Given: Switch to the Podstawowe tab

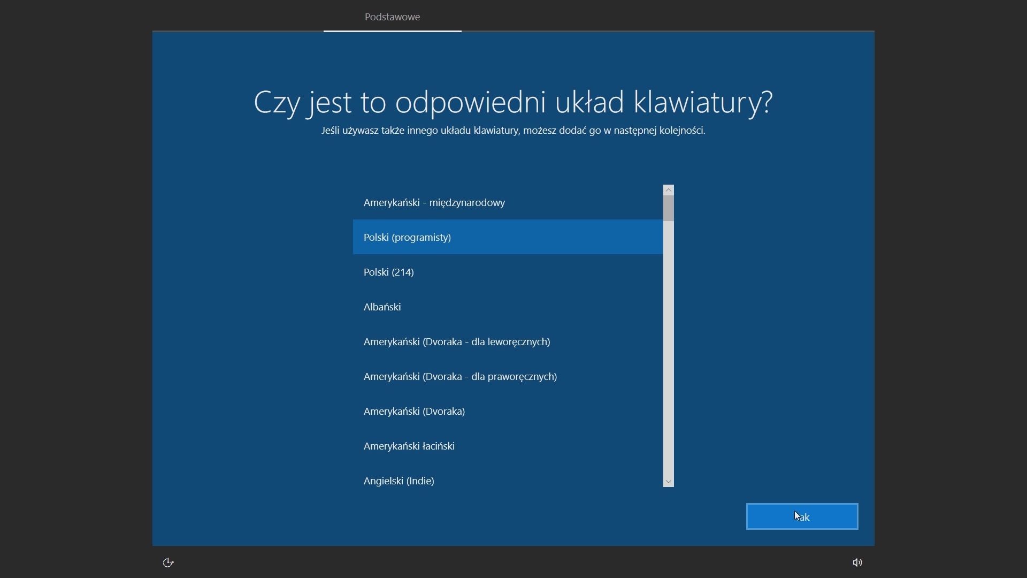Looking at the screenshot, I should (x=393, y=17).
